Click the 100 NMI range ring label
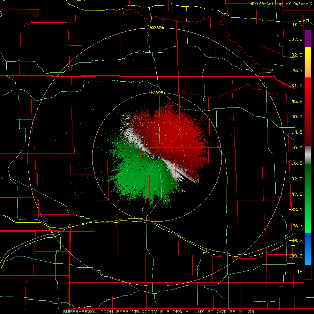This screenshot has width=314, height=314. (157, 28)
